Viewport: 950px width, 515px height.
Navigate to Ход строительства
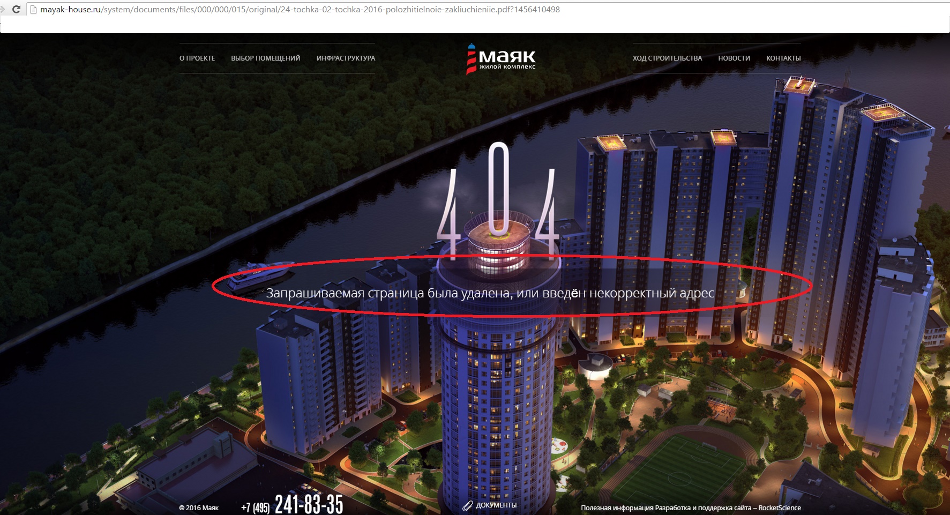667,58
